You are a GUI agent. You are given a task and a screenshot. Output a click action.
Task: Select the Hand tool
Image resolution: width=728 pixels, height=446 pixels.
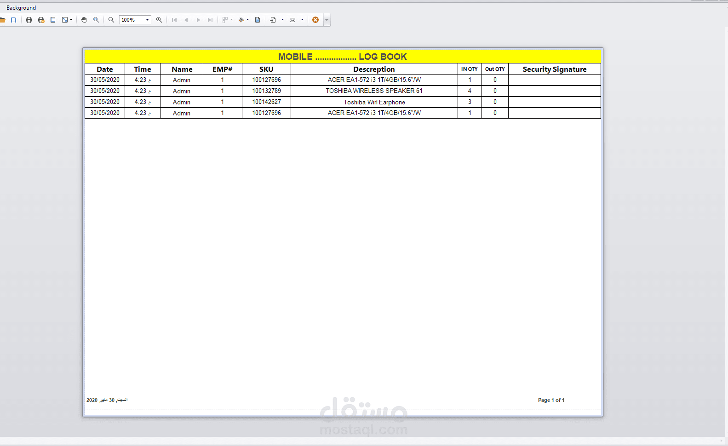(84, 20)
